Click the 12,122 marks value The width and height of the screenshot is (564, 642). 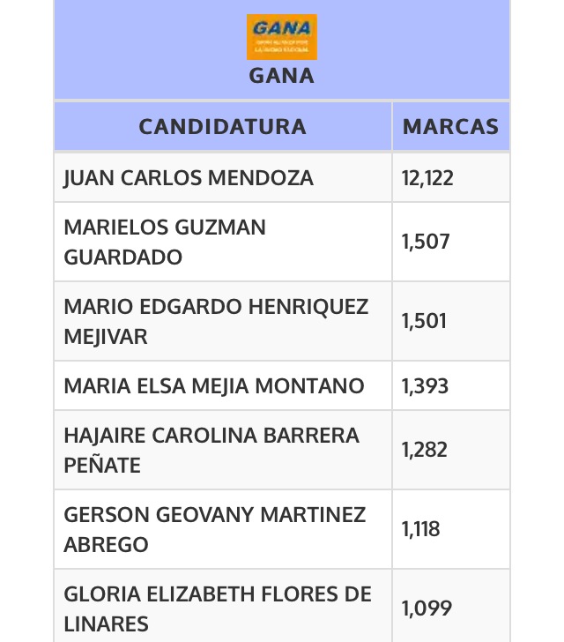[427, 178]
